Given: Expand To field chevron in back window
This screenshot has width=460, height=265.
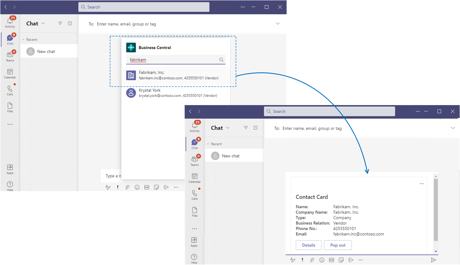Looking at the screenshot, I should tap(278, 24).
